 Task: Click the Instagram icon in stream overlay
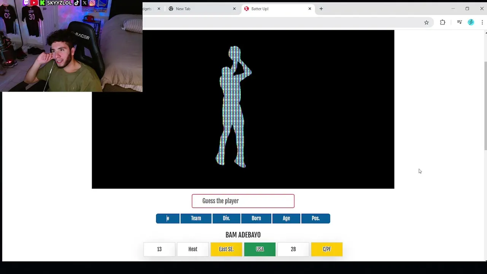[x=92, y=3]
